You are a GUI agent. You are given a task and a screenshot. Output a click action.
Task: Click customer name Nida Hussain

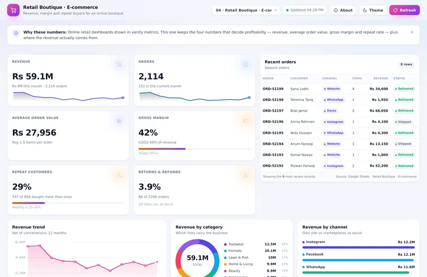coord(301,133)
